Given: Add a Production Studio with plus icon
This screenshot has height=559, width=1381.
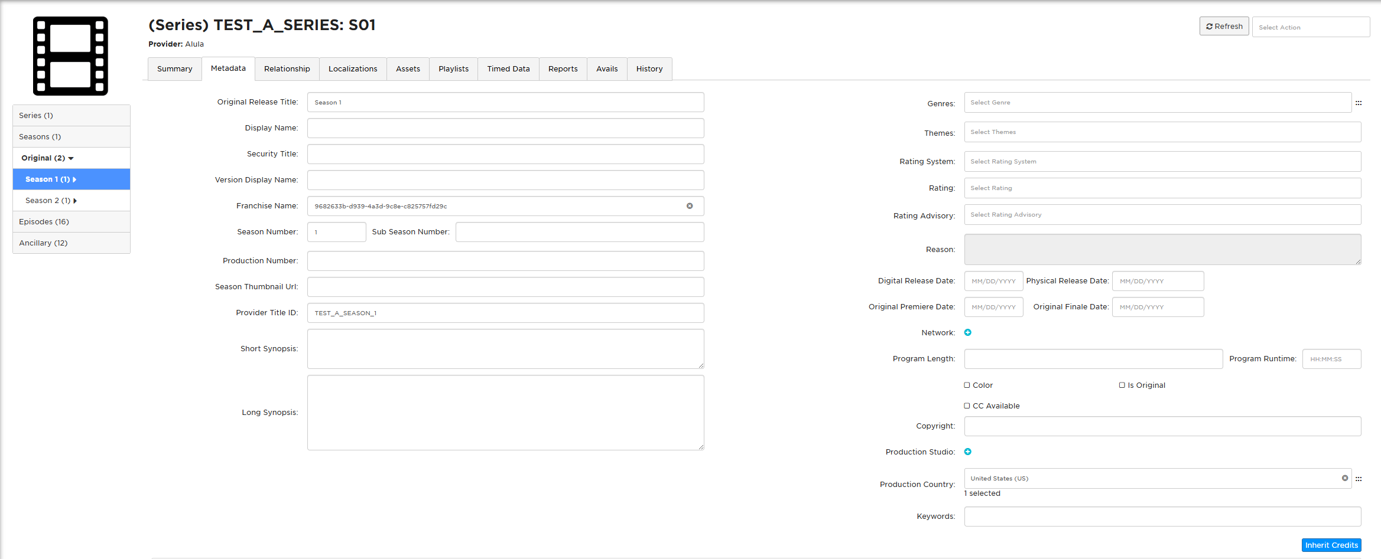Looking at the screenshot, I should coord(968,452).
